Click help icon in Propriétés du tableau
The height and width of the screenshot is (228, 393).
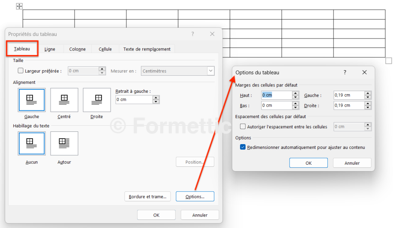[192, 34]
